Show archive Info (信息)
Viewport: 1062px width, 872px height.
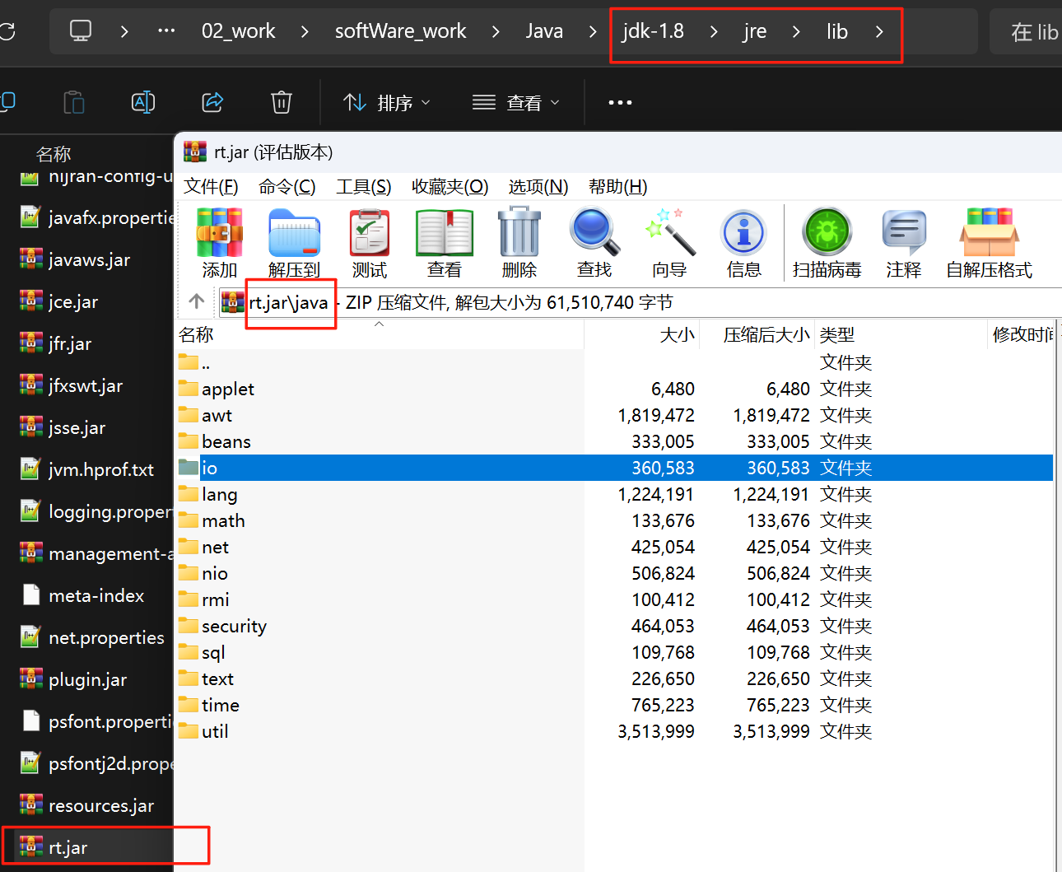744,243
